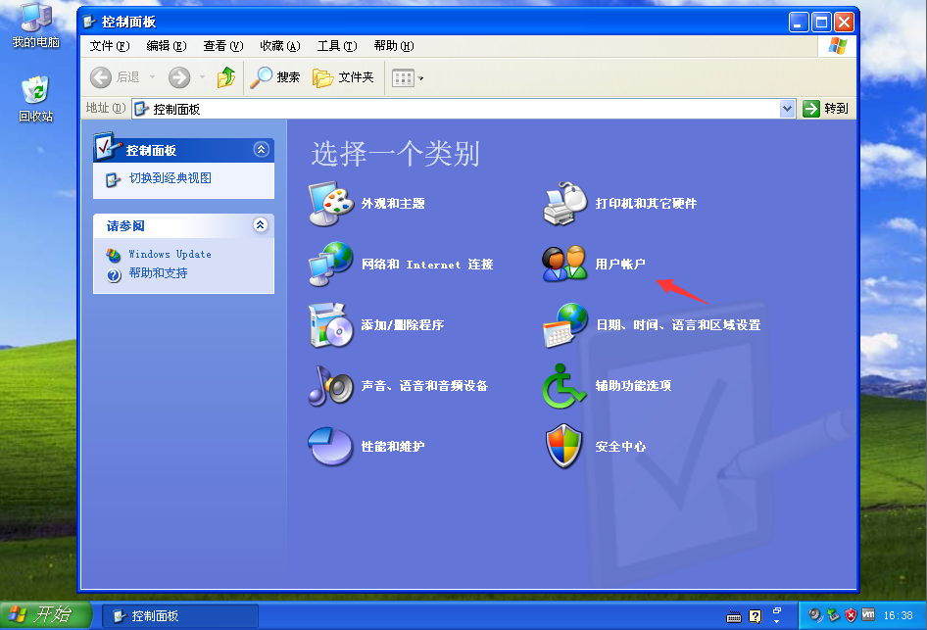Screen dimensions: 927x630
Task: Click the 辅助功能选项 text label
Action: click(x=633, y=386)
